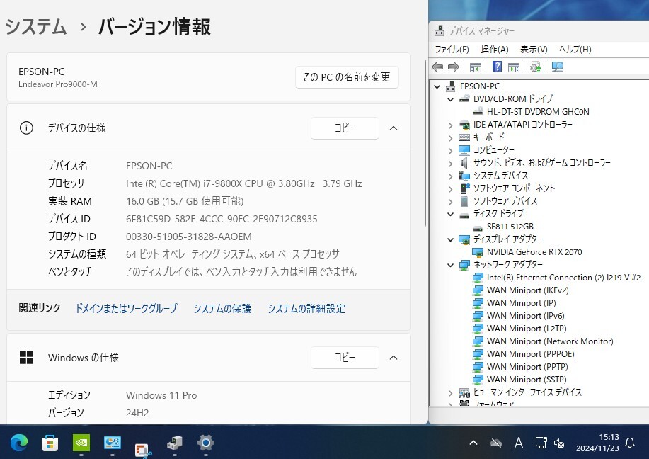
Task: Expand the IDE ATA/ATAPI コントローラー node
Action: click(x=450, y=125)
